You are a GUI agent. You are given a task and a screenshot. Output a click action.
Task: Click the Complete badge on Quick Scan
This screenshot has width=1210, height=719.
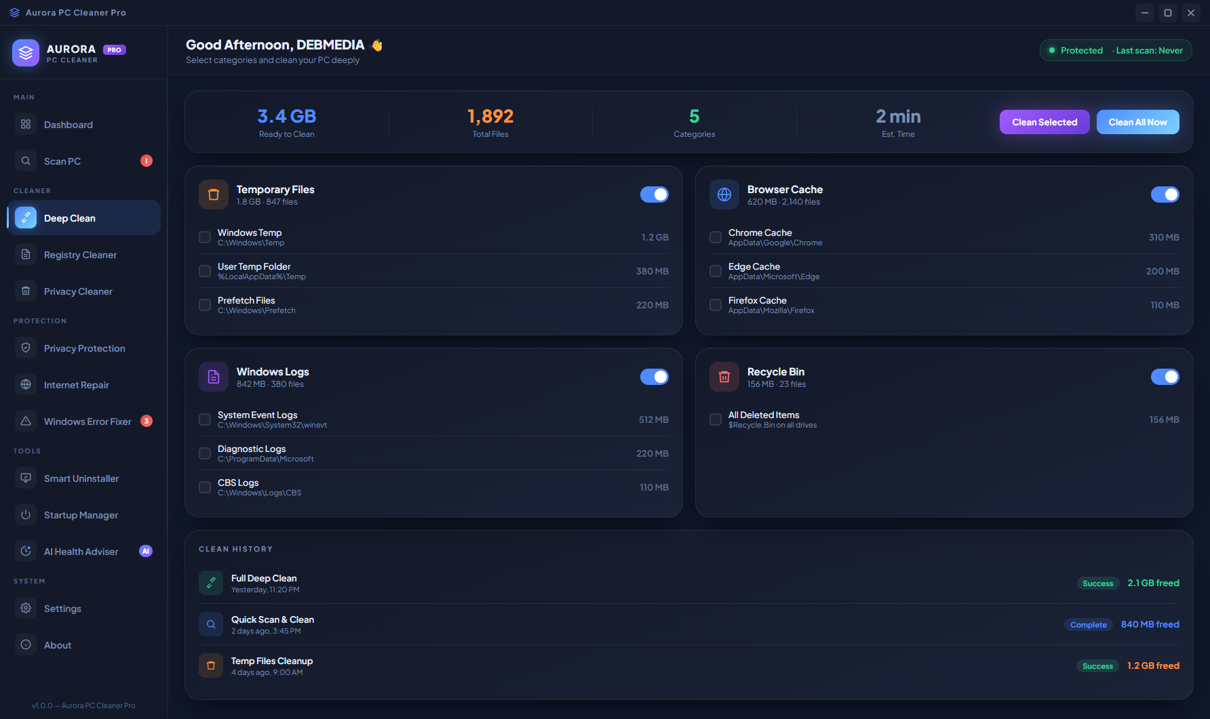tap(1089, 625)
